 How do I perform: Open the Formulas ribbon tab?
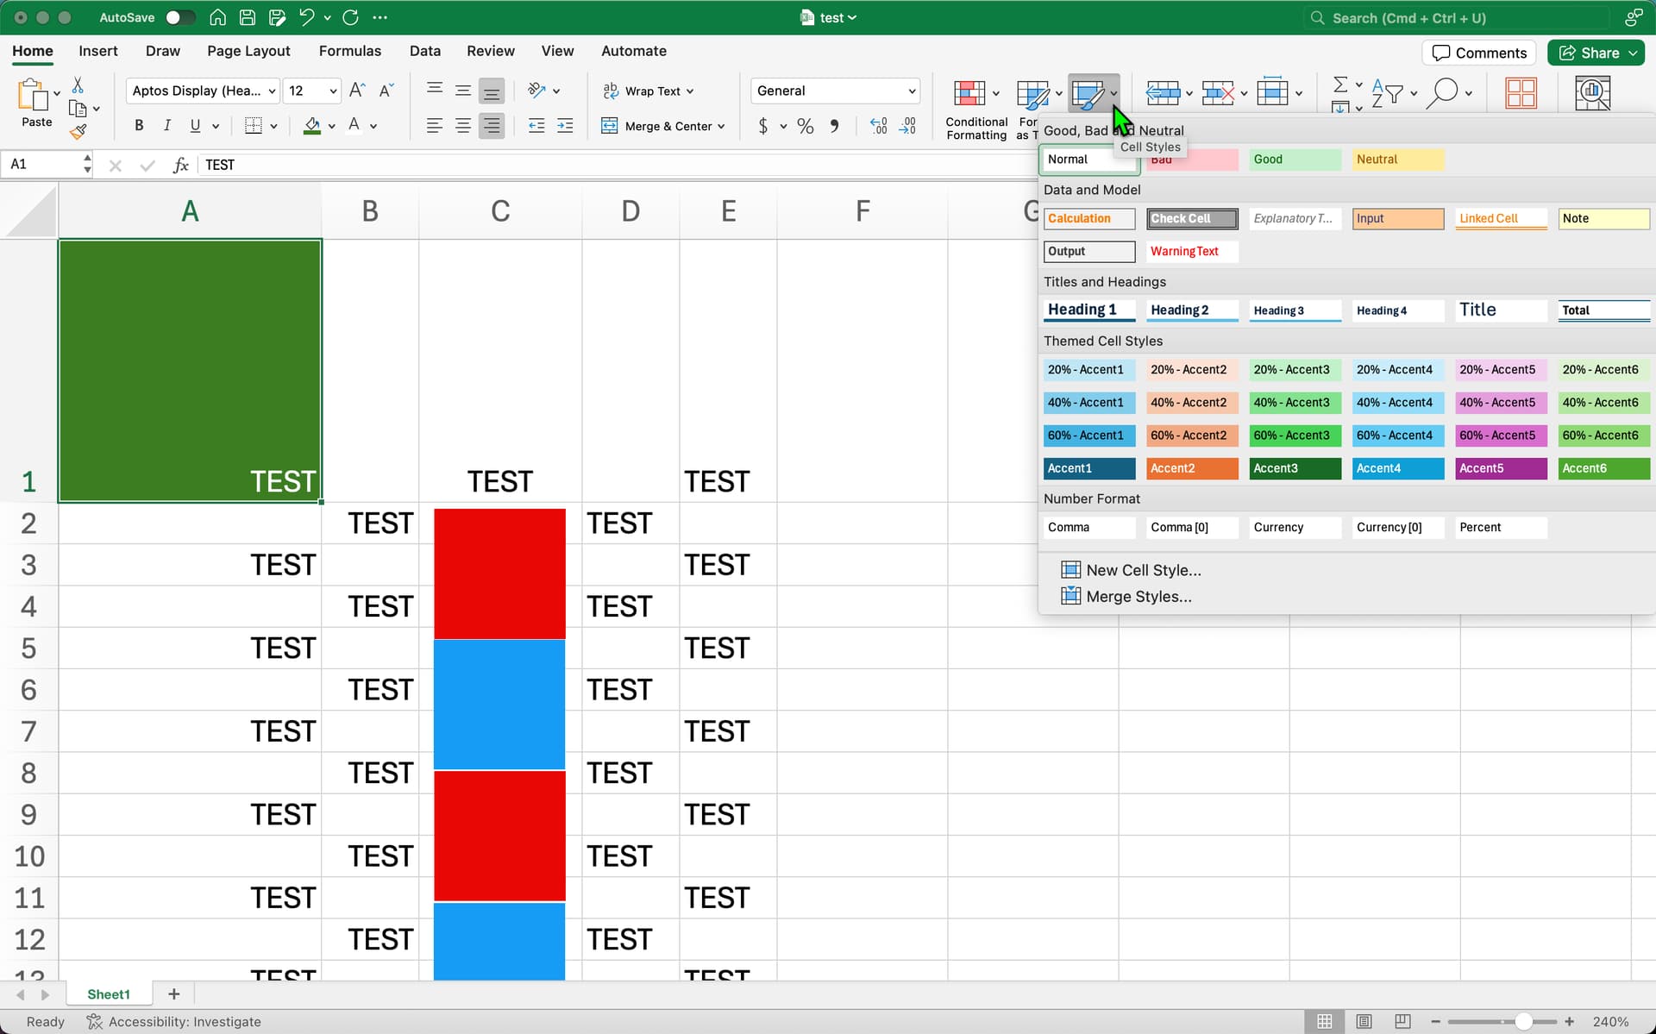350,51
